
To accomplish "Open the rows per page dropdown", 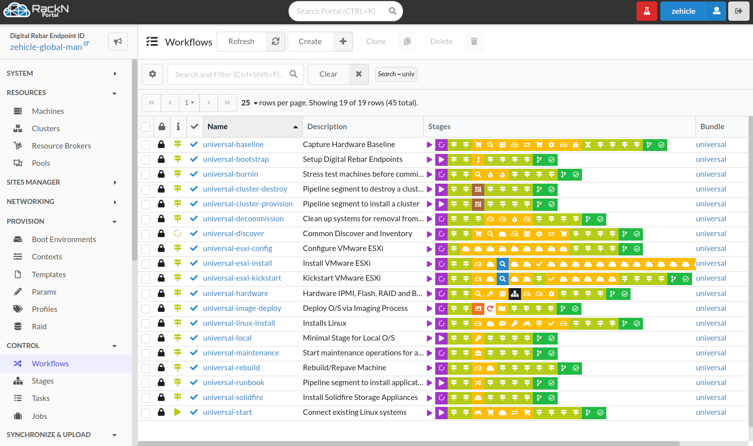I will (249, 103).
